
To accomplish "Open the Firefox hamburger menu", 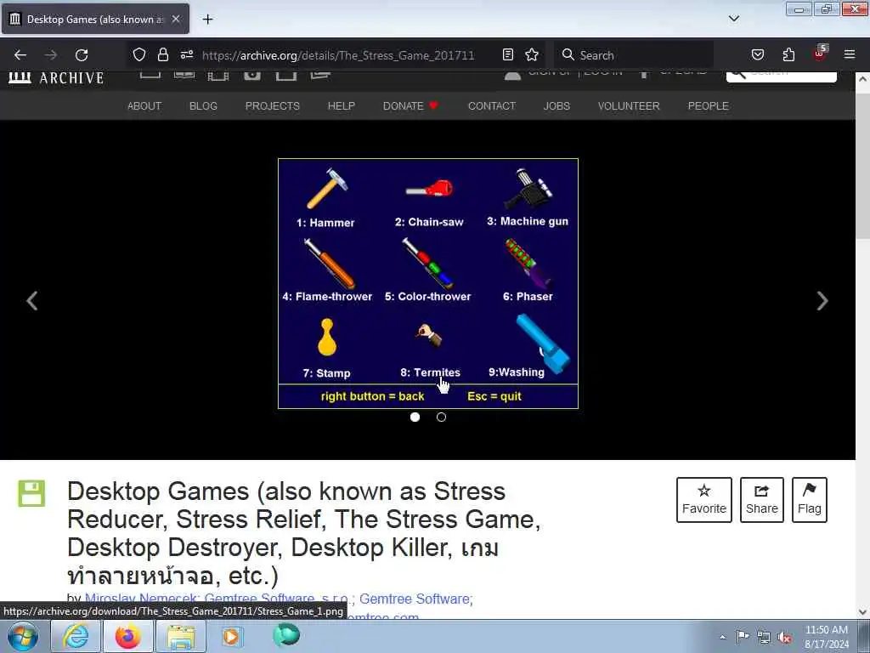I will (x=850, y=54).
